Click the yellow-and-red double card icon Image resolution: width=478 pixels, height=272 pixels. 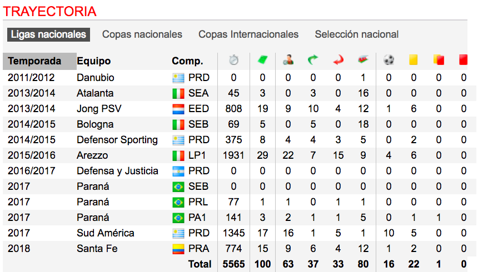(439, 60)
